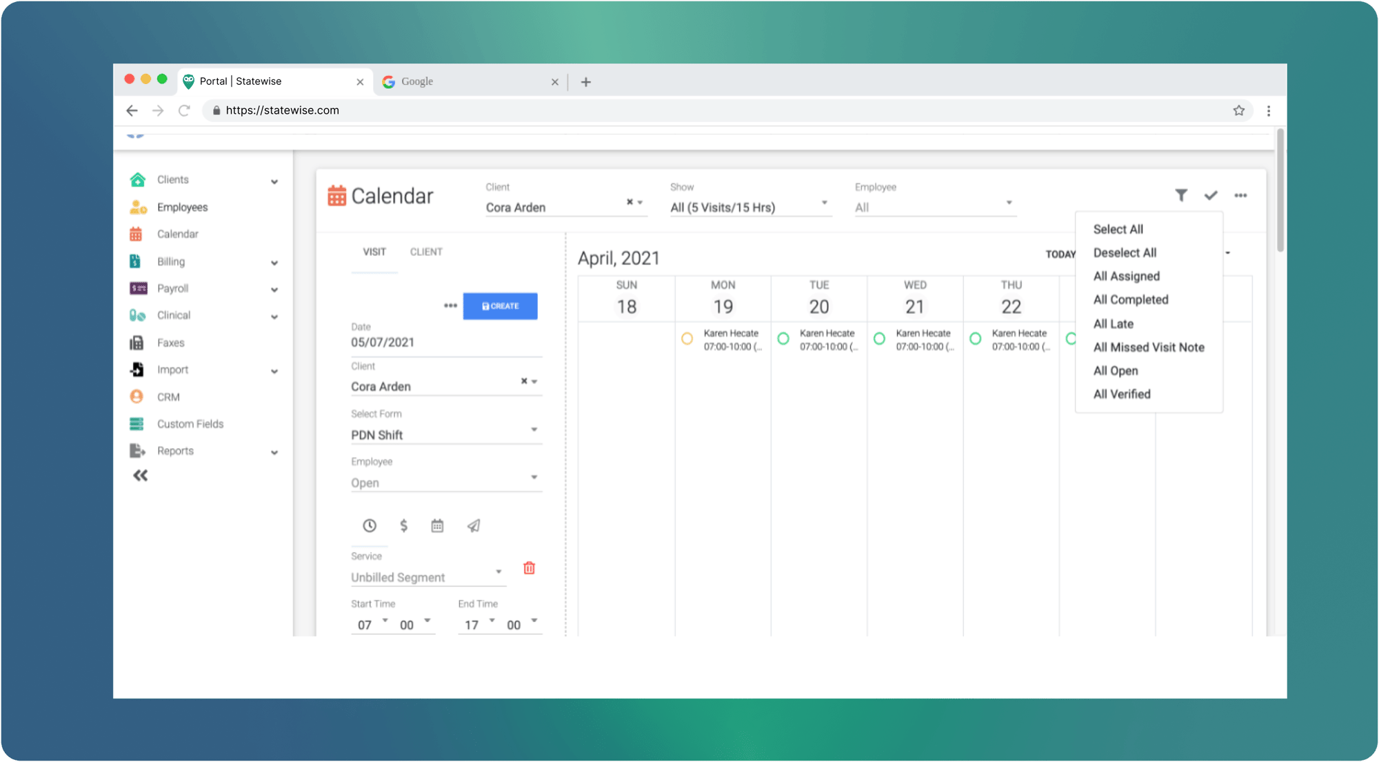Viewport: 1379px width, 762px height.
Task: Switch to the CLIENT tab
Action: point(425,252)
